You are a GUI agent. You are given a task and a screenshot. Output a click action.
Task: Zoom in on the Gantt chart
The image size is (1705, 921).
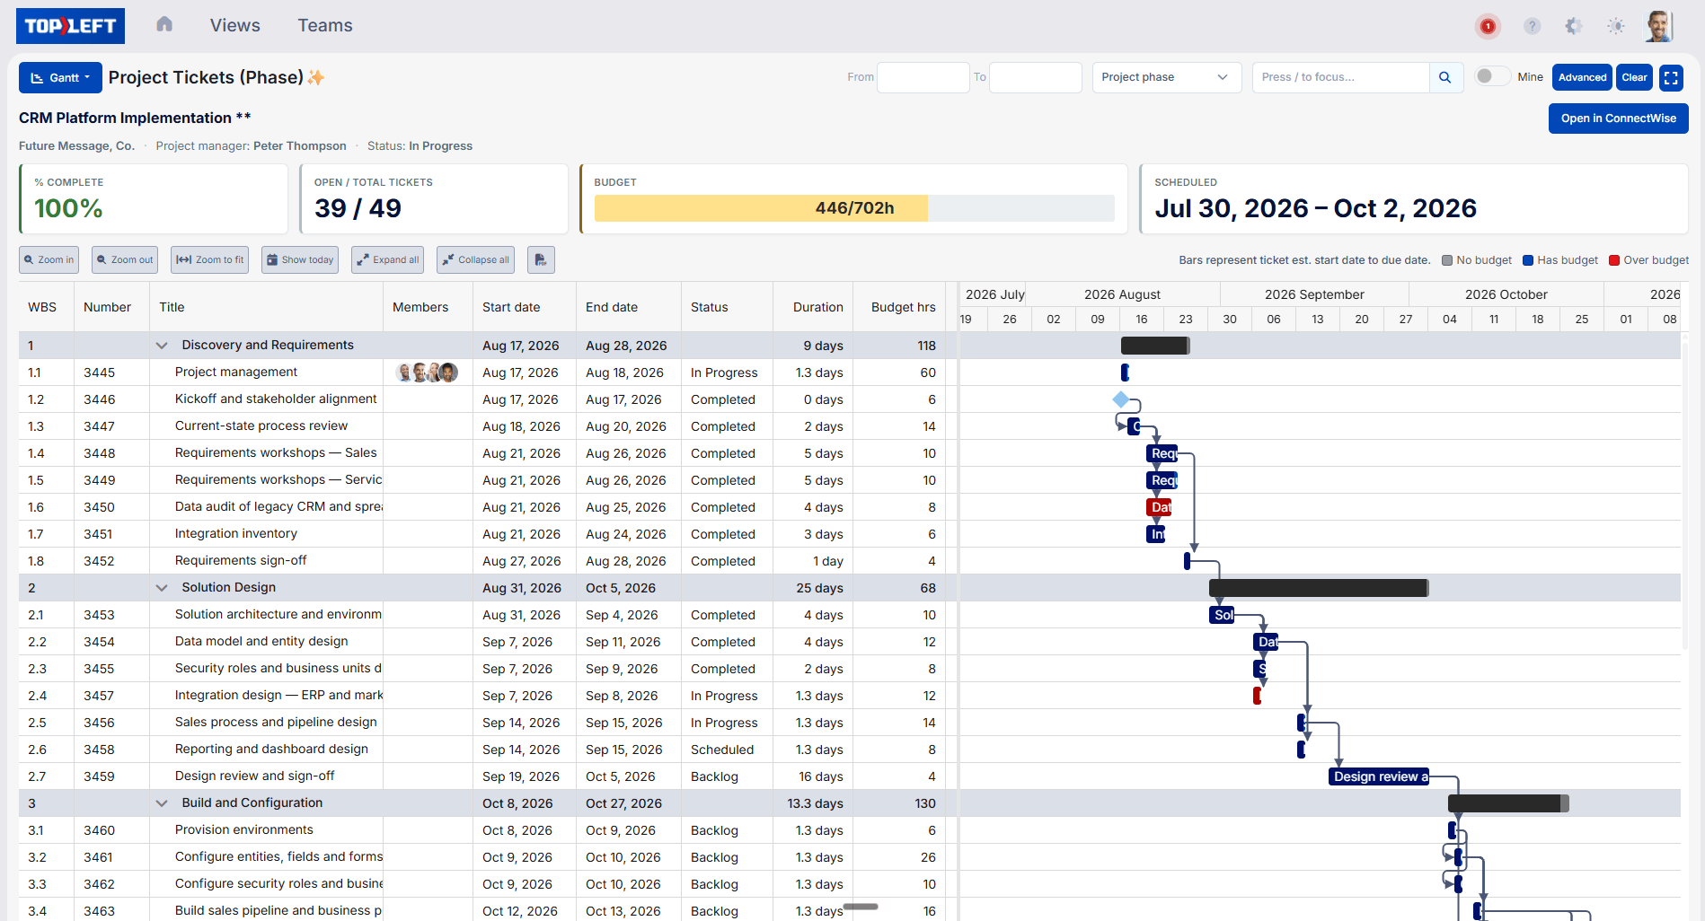click(49, 259)
